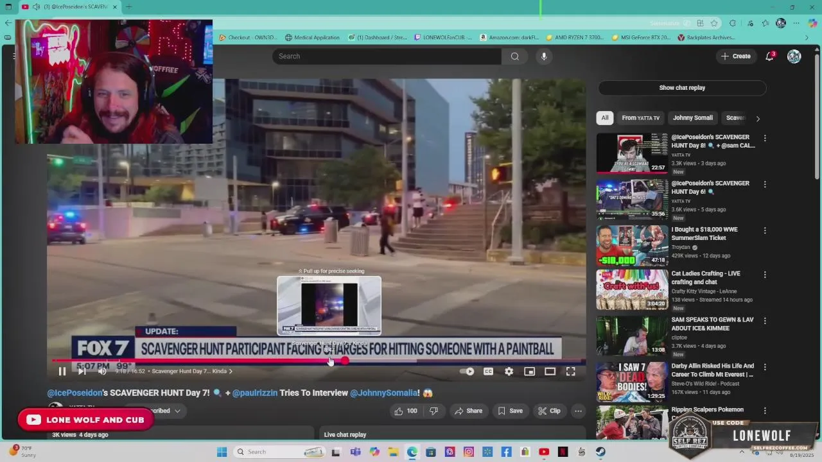This screenshot has width=822, height=462.
Task: Open Backplates Archives bookmark
Action: pyautogui.click(x=706, y=37)
